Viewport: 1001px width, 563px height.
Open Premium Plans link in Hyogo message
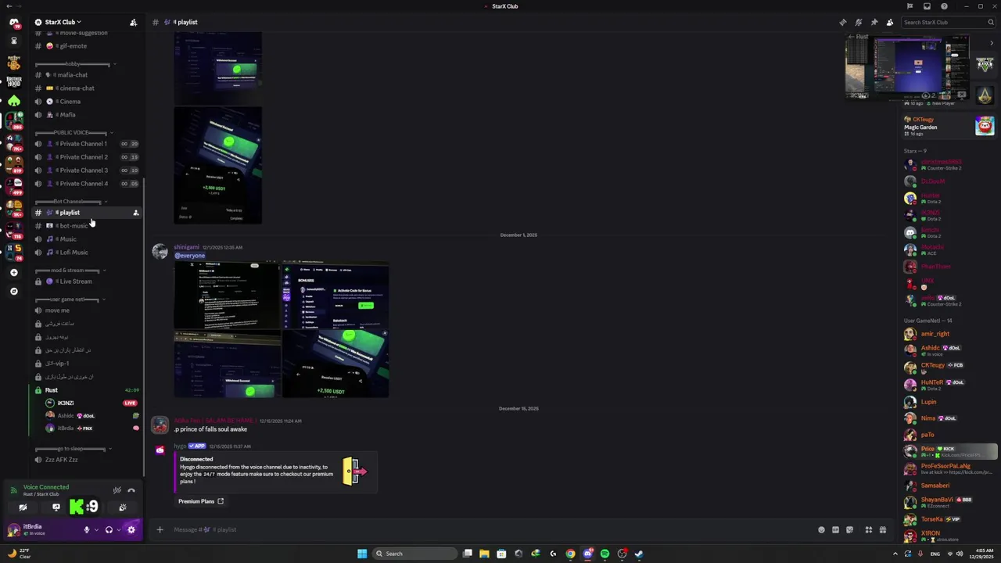(201, 501)
